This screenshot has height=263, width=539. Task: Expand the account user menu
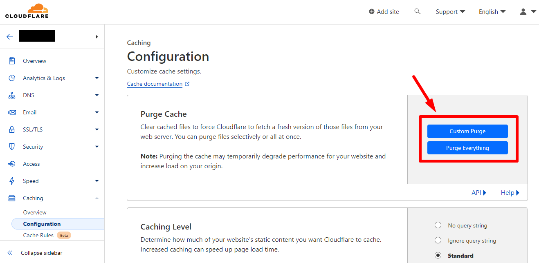point(528,11)
